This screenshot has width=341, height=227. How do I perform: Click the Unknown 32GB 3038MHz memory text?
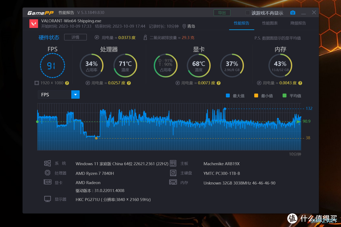pyautogui.click(x=239, y=183)
